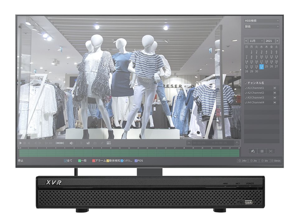Image resolution: width=299 pixels, height=224 pixels.
Task: Jump to next recording segment
Action: point(62,143)
